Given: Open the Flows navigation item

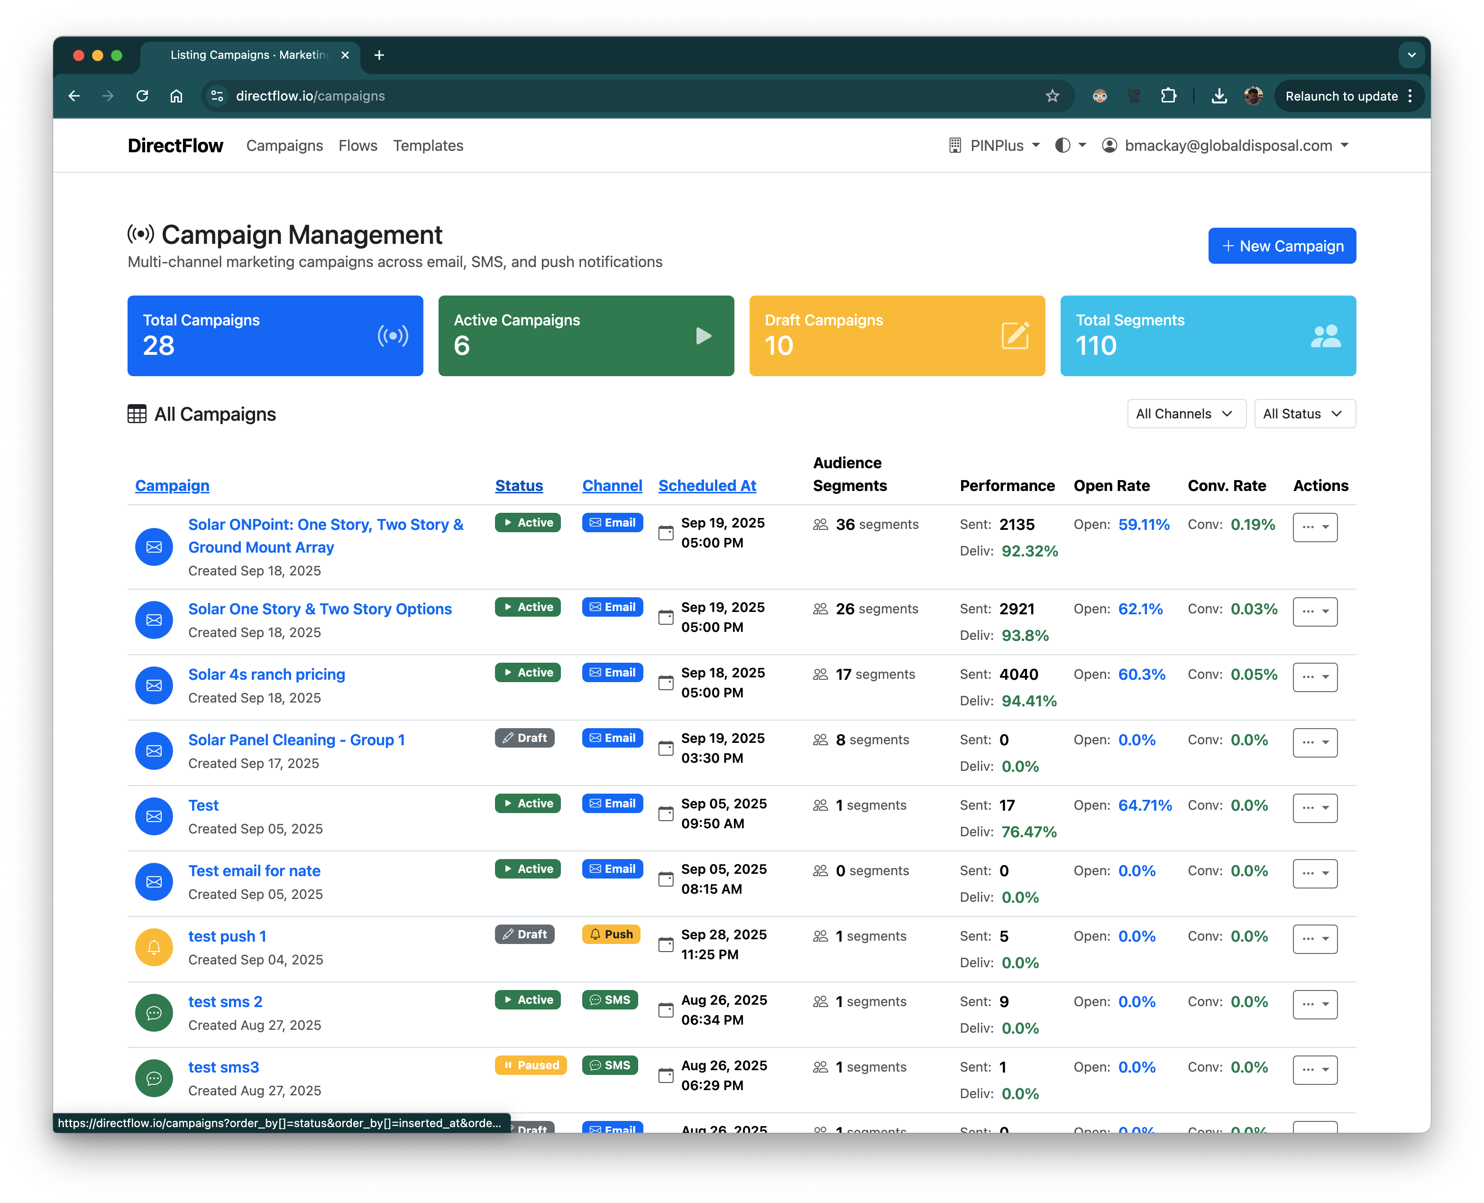Looking at the screenshot, I should tap(357, 146).
